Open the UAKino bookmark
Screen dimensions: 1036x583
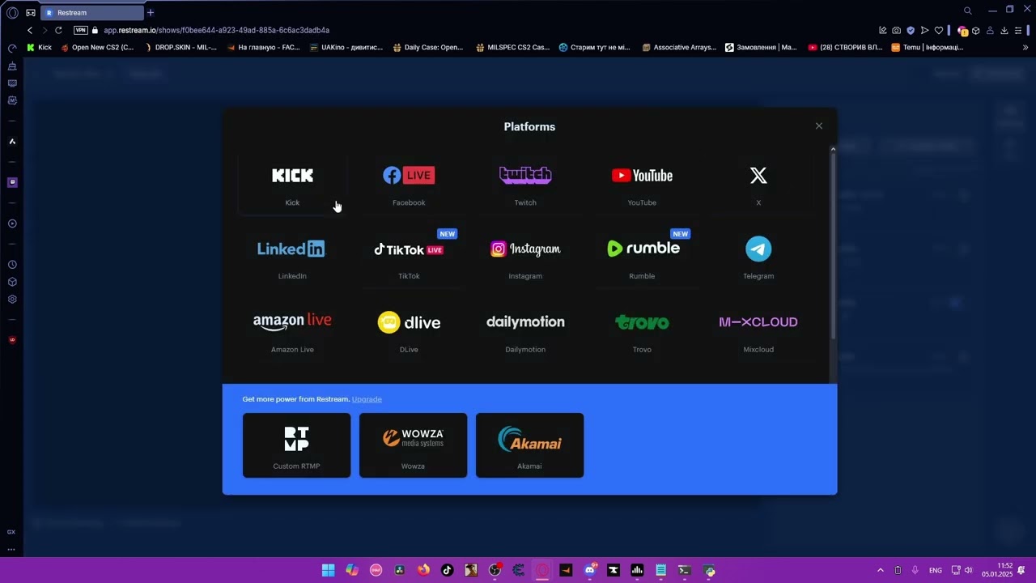pyautogui.click(x=346, y=48)
